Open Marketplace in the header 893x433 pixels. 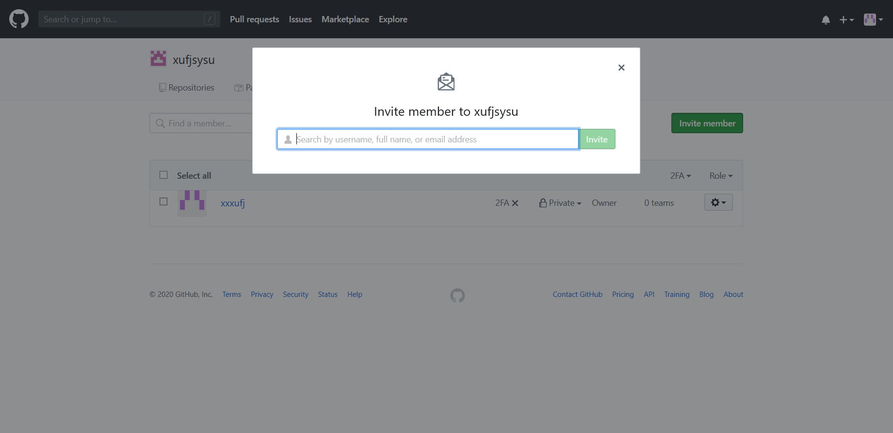tap(345, 19)
